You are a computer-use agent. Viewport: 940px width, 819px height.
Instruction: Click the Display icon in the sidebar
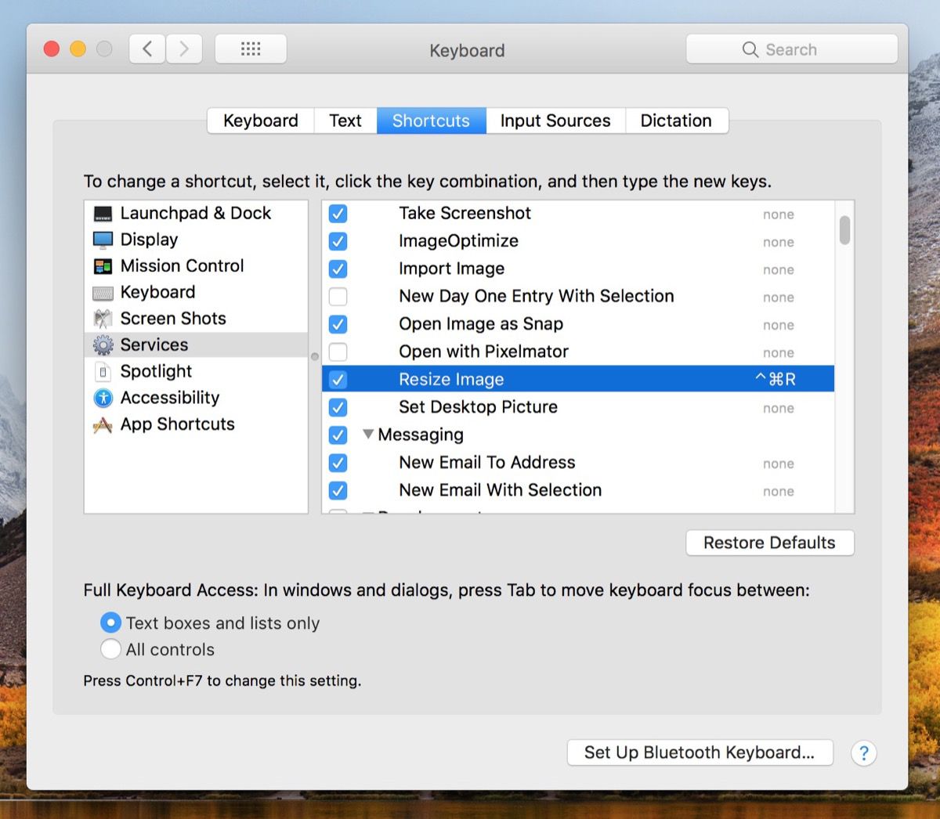tap(103, 240)
